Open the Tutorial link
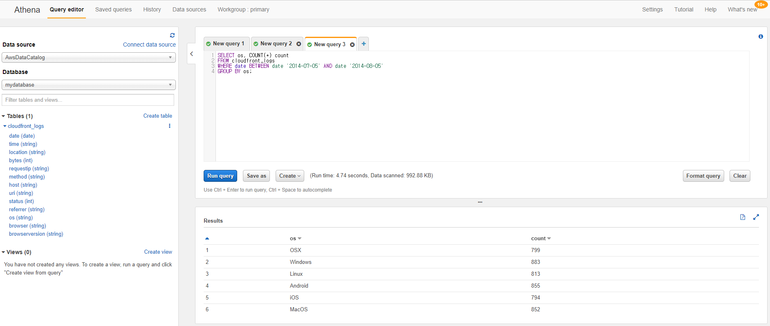Screen dimensions: 770x326 tap(684, 9)
